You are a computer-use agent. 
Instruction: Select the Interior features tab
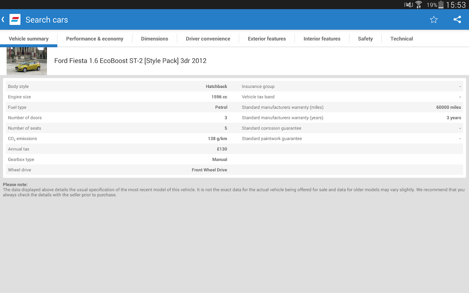pos(322,39)
